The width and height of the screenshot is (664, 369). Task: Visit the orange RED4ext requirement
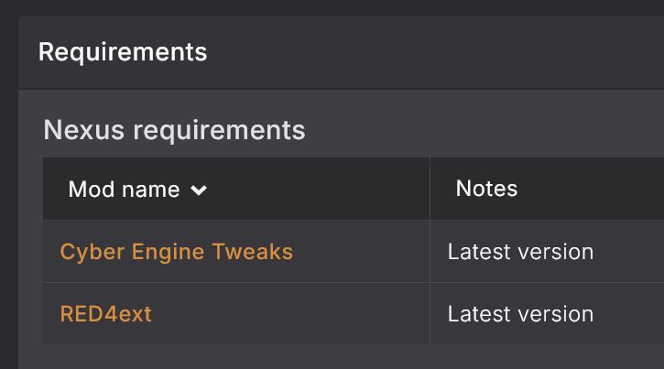[105, 313]
